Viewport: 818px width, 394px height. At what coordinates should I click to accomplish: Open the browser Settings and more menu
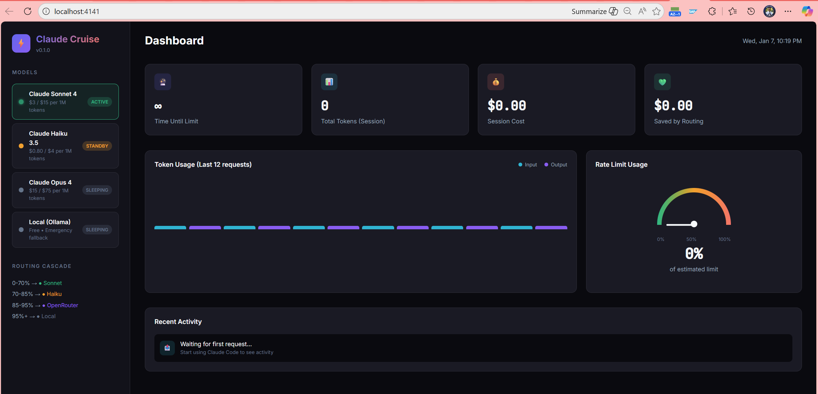(x=788, y=11)
